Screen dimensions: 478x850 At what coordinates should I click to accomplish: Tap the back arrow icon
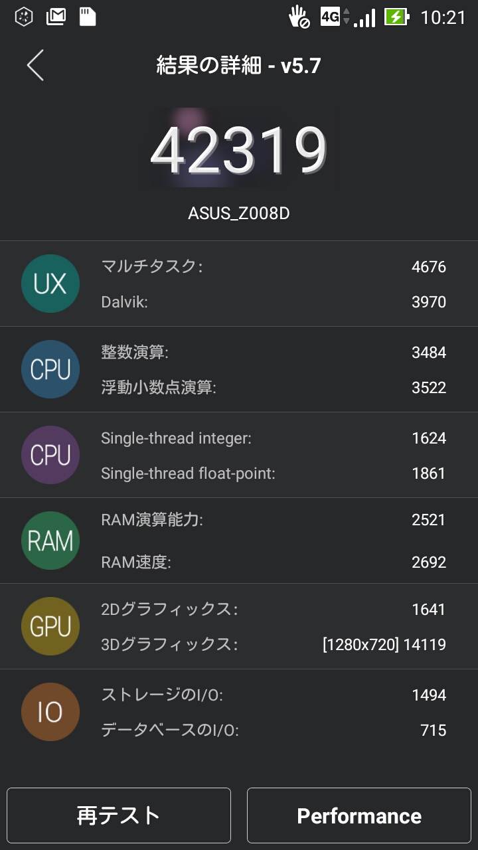[35, 65]
